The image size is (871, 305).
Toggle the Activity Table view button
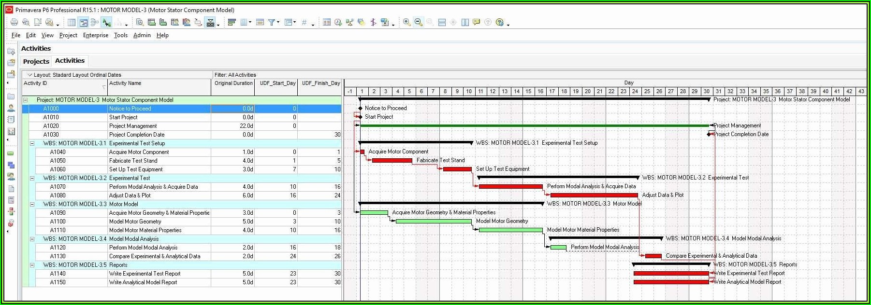pos(72,22)
